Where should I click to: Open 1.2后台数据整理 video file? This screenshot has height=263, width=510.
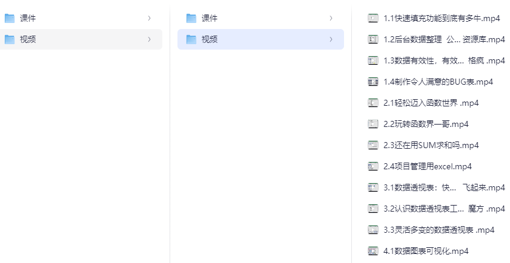click(444, 39)
